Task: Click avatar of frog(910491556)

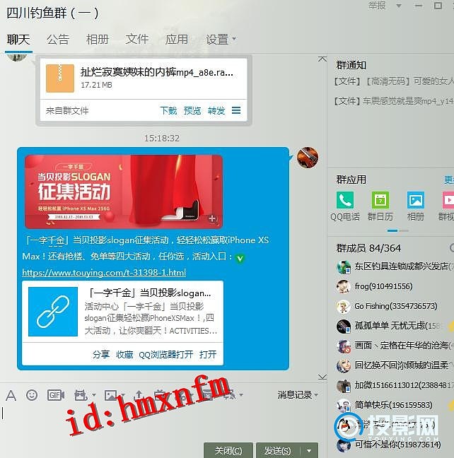Action: click(344, 286)
